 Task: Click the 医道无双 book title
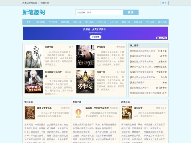click(49, 47)
